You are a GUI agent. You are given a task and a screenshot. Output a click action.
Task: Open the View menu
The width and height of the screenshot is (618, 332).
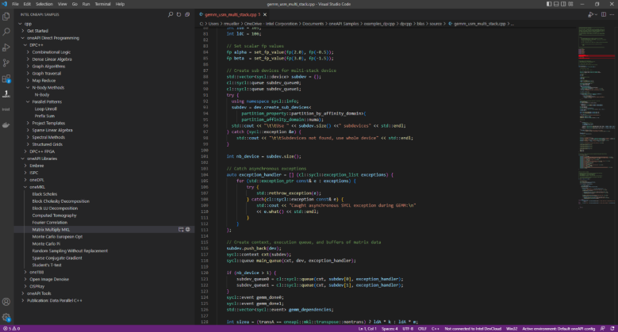(62, 4)
